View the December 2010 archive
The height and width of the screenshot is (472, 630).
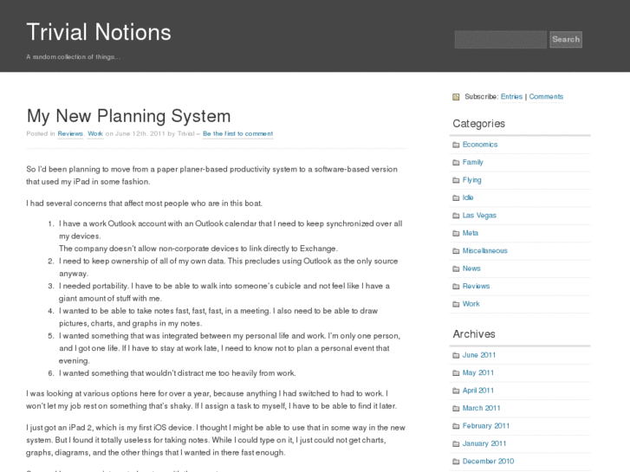pos(488,462)
